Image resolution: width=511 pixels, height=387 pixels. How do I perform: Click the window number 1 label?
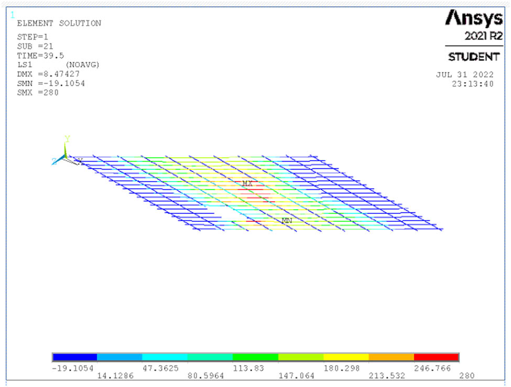(x=12, y=15)
